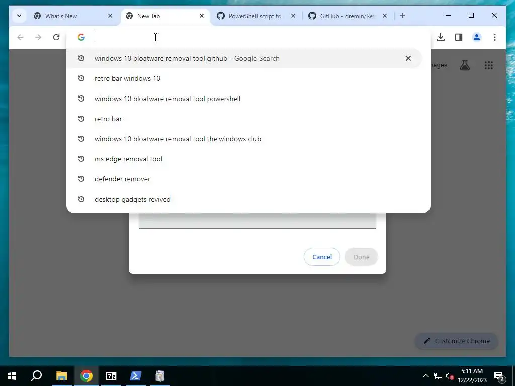
Task: Close the What's New tab
Action: (x=110, y=16)
